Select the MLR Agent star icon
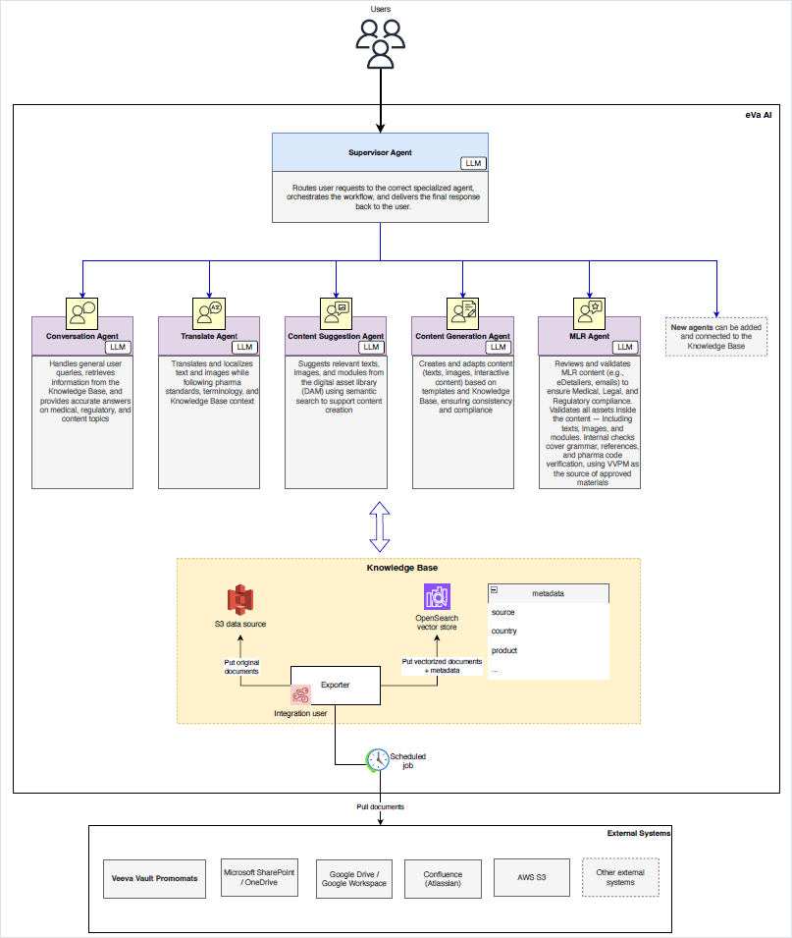 point(589,312)
